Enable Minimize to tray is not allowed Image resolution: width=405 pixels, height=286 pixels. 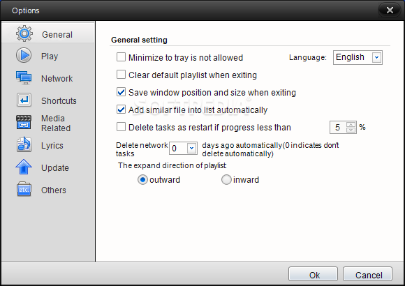pyautogui.click(x=121, y=57)
